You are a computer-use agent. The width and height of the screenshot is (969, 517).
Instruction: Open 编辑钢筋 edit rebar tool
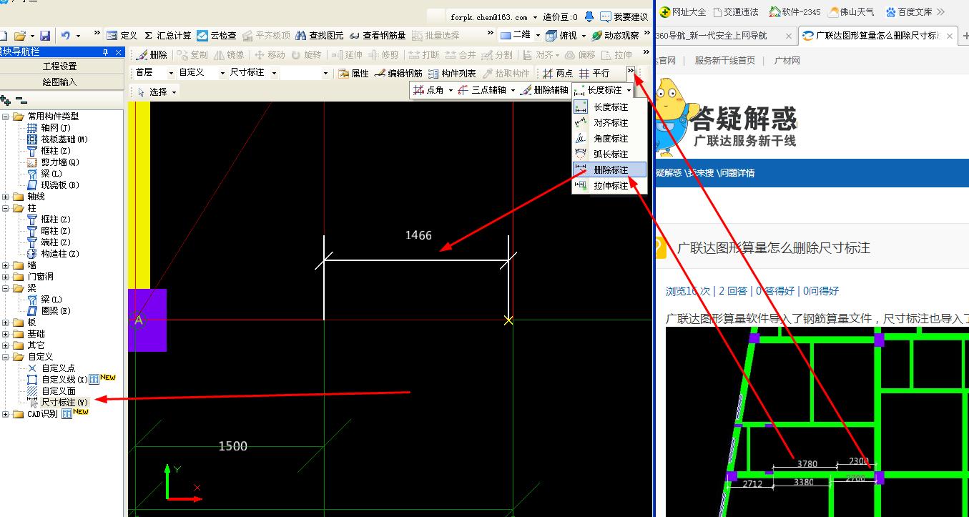(398, 73)
